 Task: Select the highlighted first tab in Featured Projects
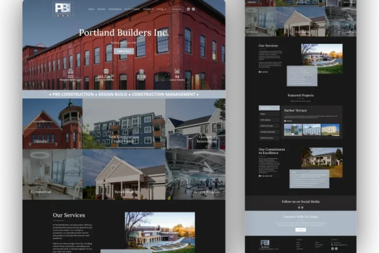(269, 108)
